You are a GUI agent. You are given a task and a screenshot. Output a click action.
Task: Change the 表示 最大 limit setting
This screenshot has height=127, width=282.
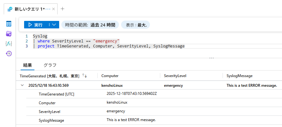[136, 25]
